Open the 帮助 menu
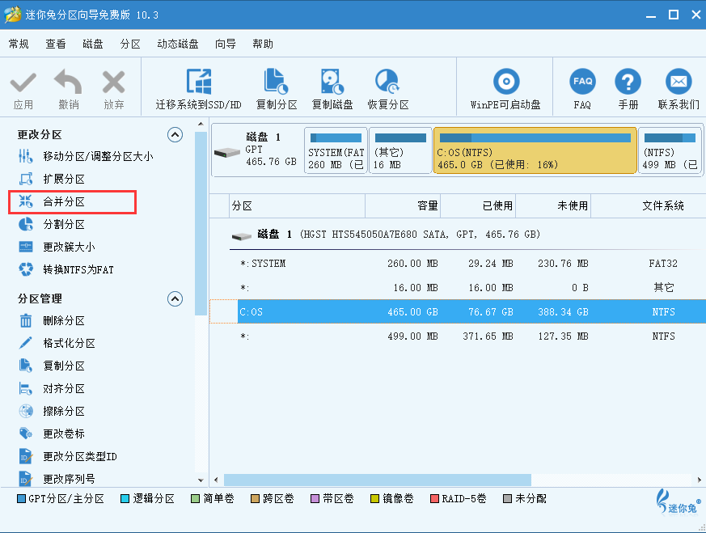The image size is (706, 533). click(263, 44)
